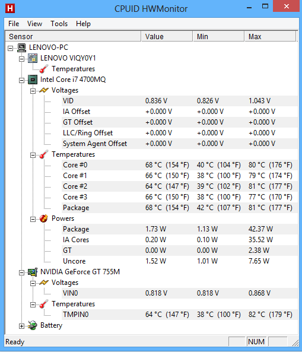This screenshot has height=352, width=302.
Task: Click the Powers flame icon
Action: (x=44, y=218)
